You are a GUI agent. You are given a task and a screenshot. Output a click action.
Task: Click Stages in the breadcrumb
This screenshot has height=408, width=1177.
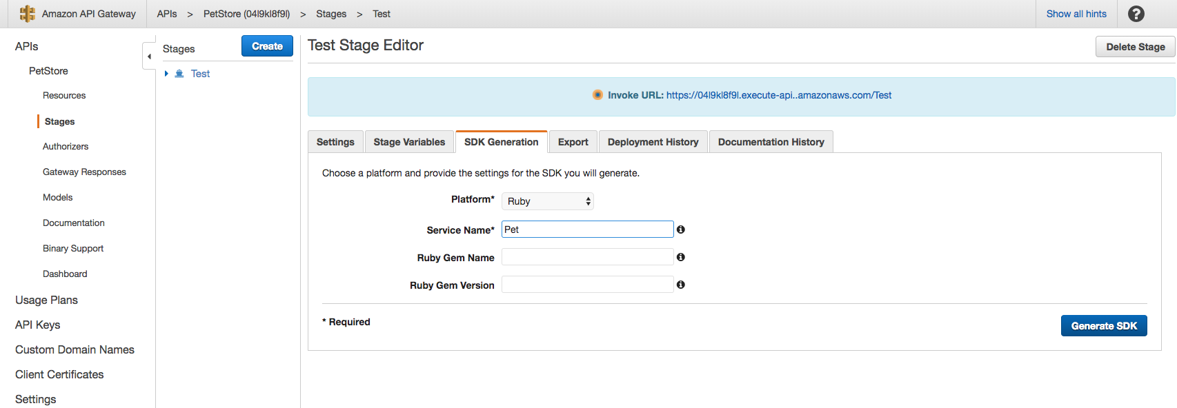pos(331,14)
